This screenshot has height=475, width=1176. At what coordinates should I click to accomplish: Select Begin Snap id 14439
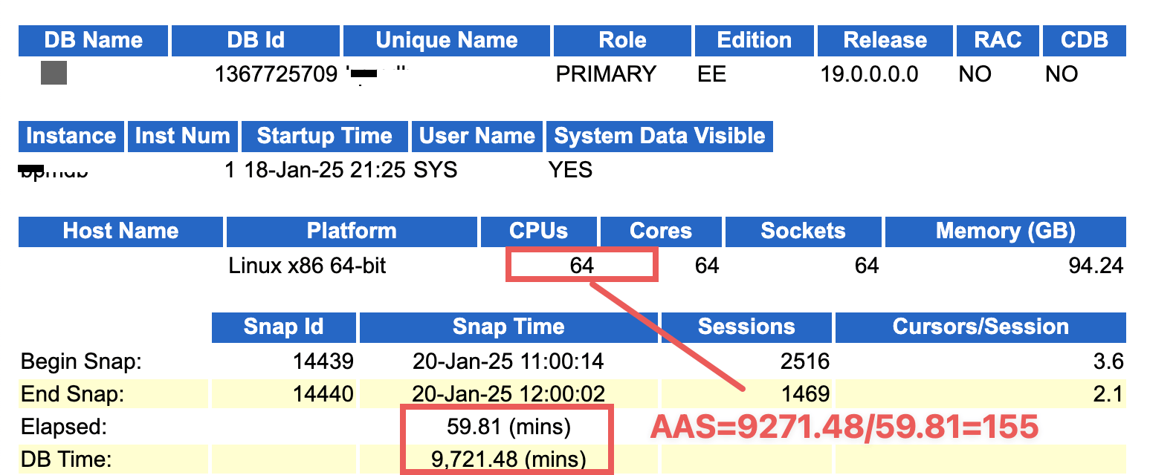point(323,361)
